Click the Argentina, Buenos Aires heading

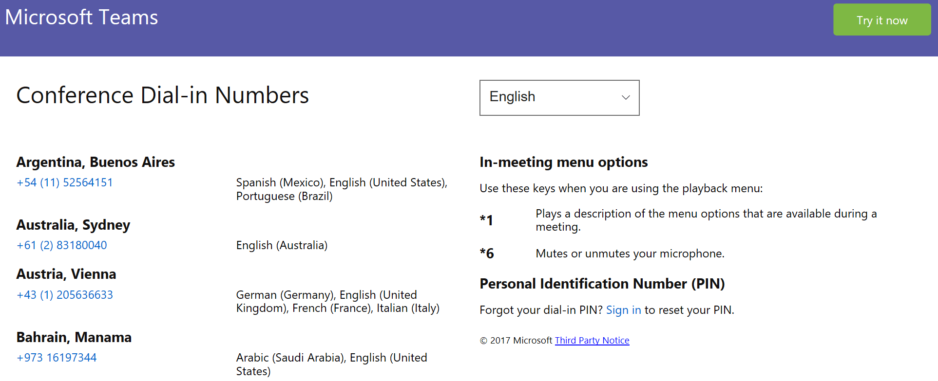click(x=96, y=162)
